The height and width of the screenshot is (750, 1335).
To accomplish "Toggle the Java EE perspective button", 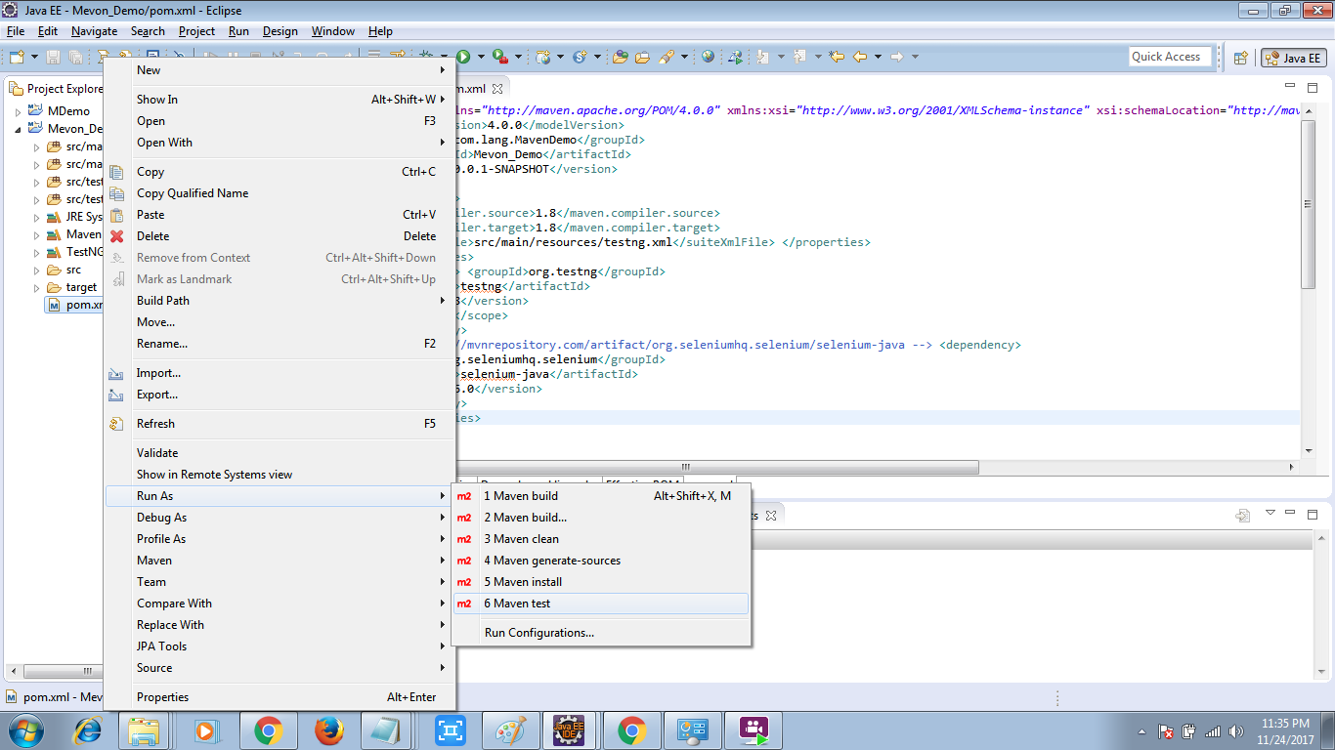I will [x=1292, y=57].
